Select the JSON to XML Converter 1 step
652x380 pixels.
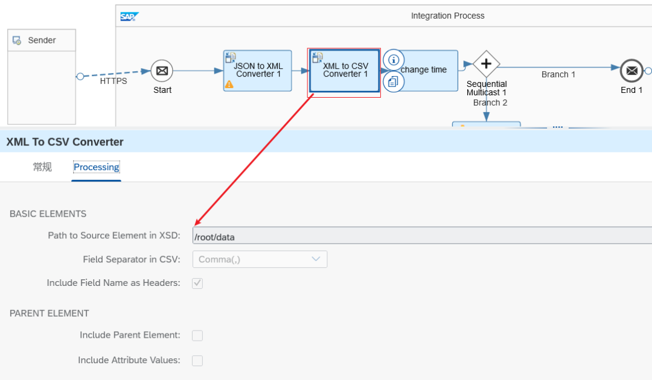(x=258, y=70)
